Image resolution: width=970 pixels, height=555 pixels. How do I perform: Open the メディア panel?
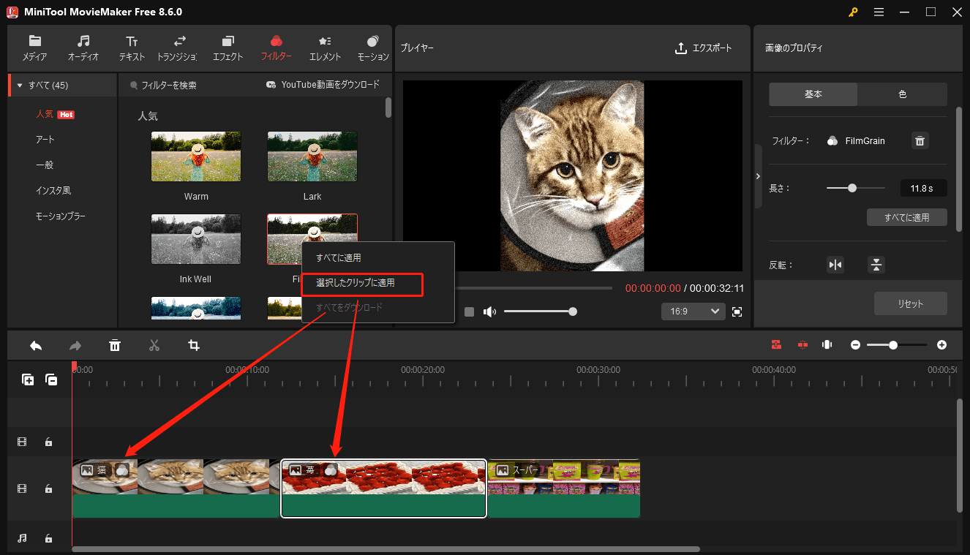click(35, 46)
